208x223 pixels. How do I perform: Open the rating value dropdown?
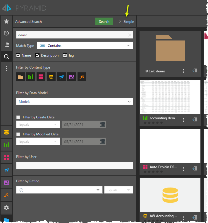click(59, 190)
